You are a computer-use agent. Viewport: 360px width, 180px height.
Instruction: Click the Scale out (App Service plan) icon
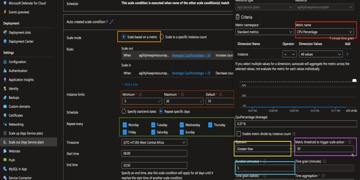[5, 142]
